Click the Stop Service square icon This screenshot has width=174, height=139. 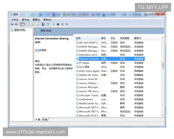(58, 24)
